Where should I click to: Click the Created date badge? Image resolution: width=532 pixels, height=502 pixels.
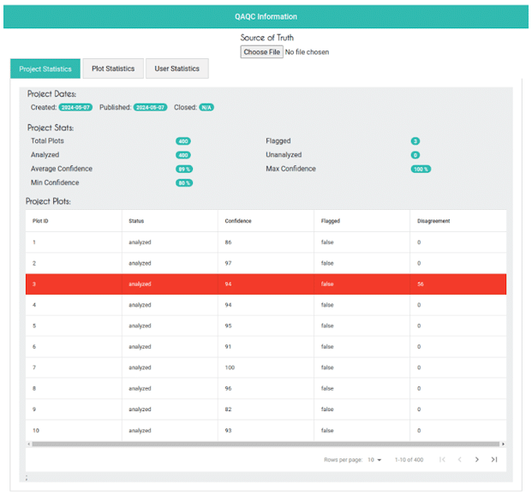75,107
